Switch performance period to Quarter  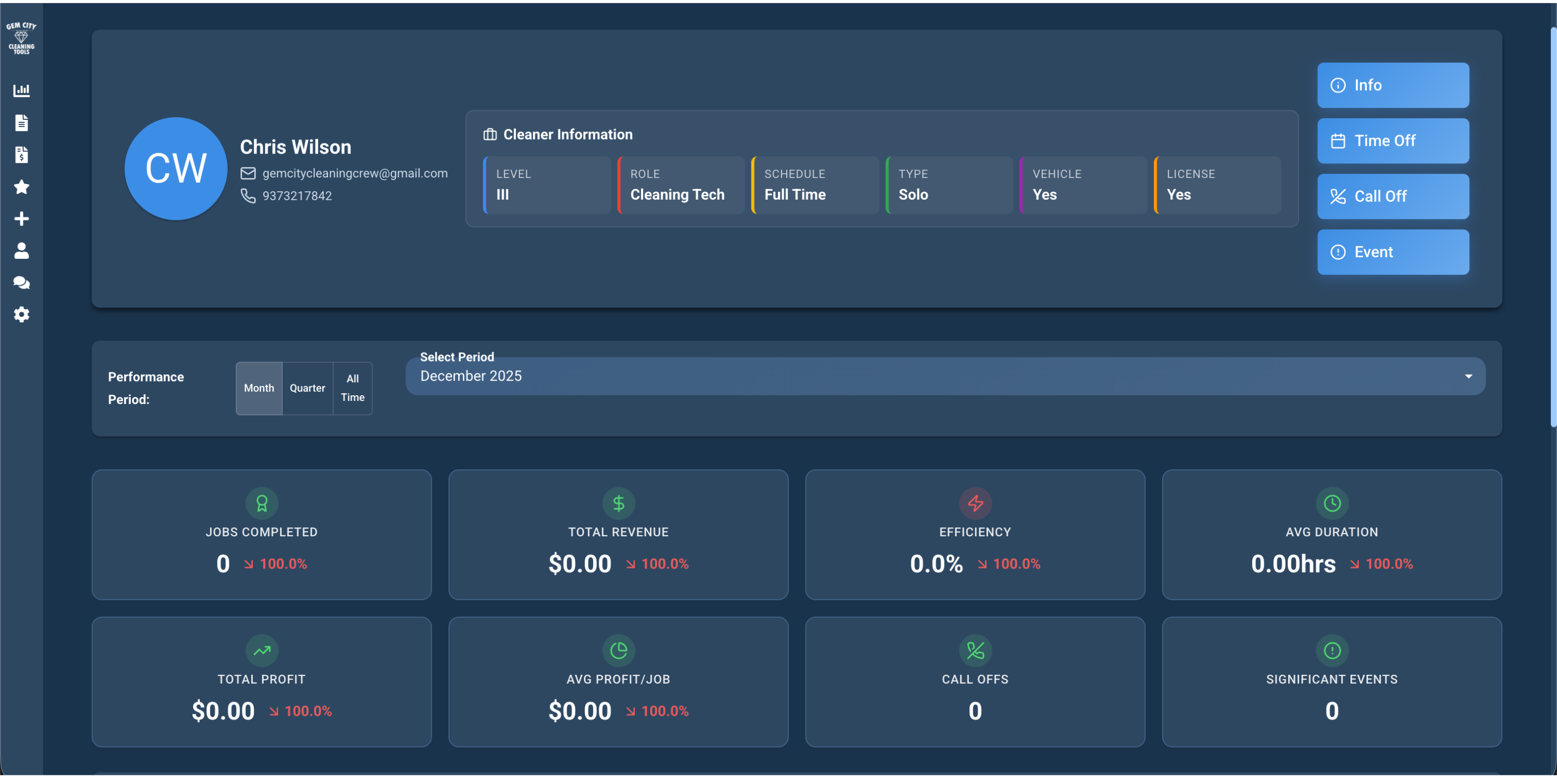[307, 388]
